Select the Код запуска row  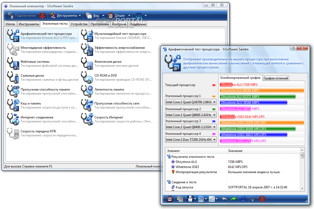pos(232,187)
